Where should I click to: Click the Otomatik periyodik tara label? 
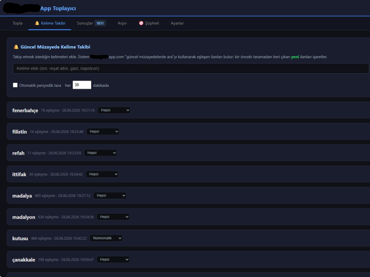(40, 85)
